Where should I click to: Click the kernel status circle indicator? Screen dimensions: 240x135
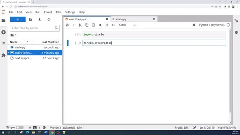point(228,25)
